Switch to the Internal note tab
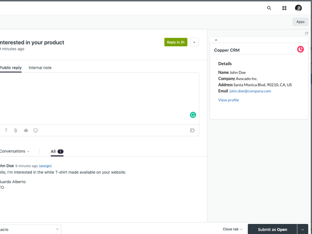312x234 pixels. pyautogui.click(x=40, y=68)
